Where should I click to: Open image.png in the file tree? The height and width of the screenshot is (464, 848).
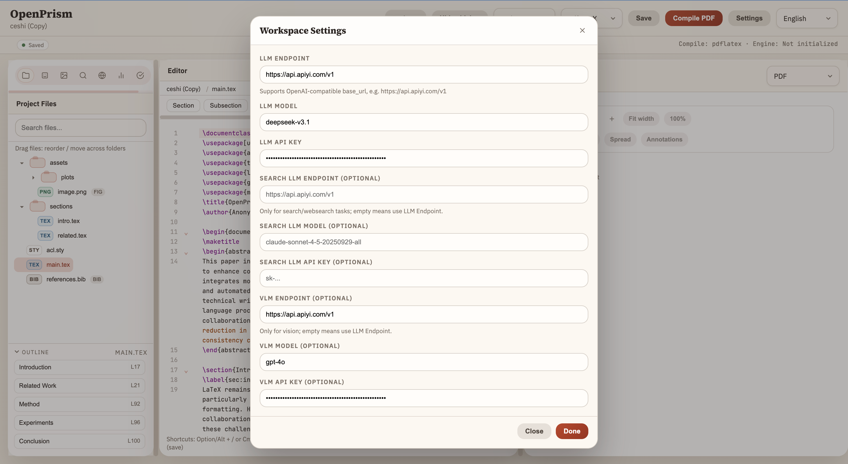(x=72, y=192)
